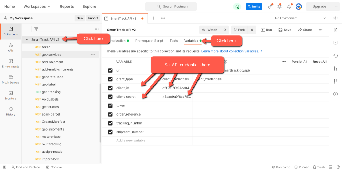Open the three-dot menu beside the collections filter
This screenshot has height=170, width=342.
97,29
